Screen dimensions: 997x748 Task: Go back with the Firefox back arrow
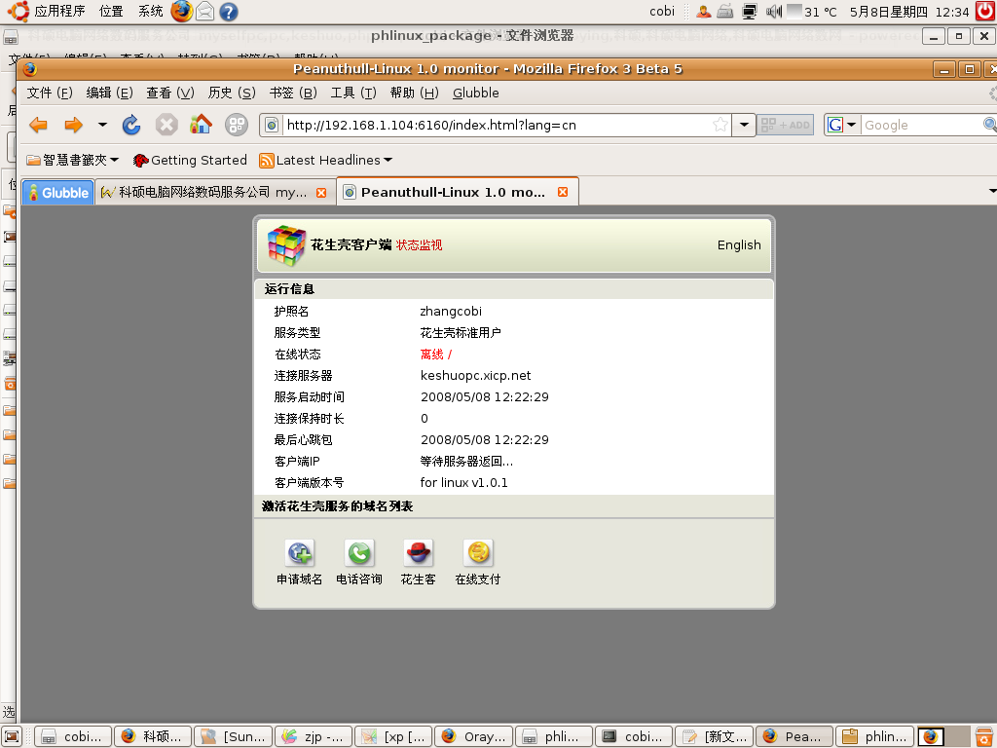(39, 125)
